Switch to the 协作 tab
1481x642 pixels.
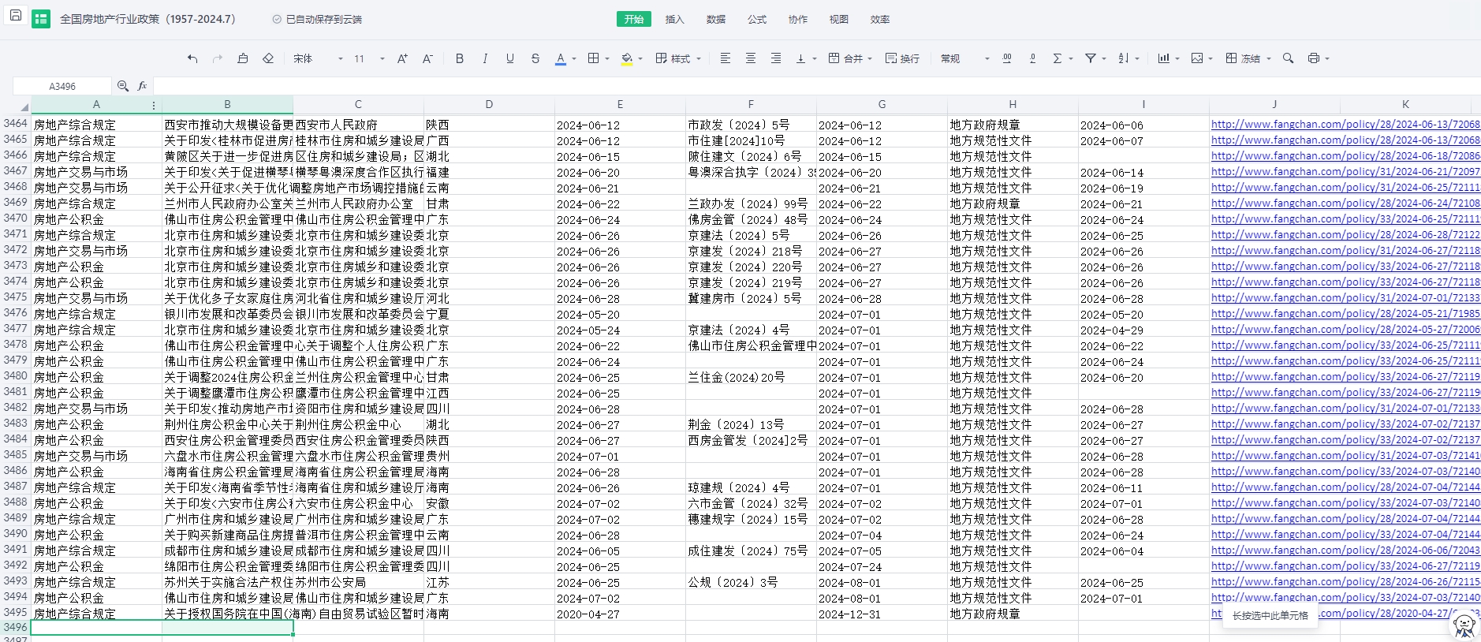tap(798, 19)
